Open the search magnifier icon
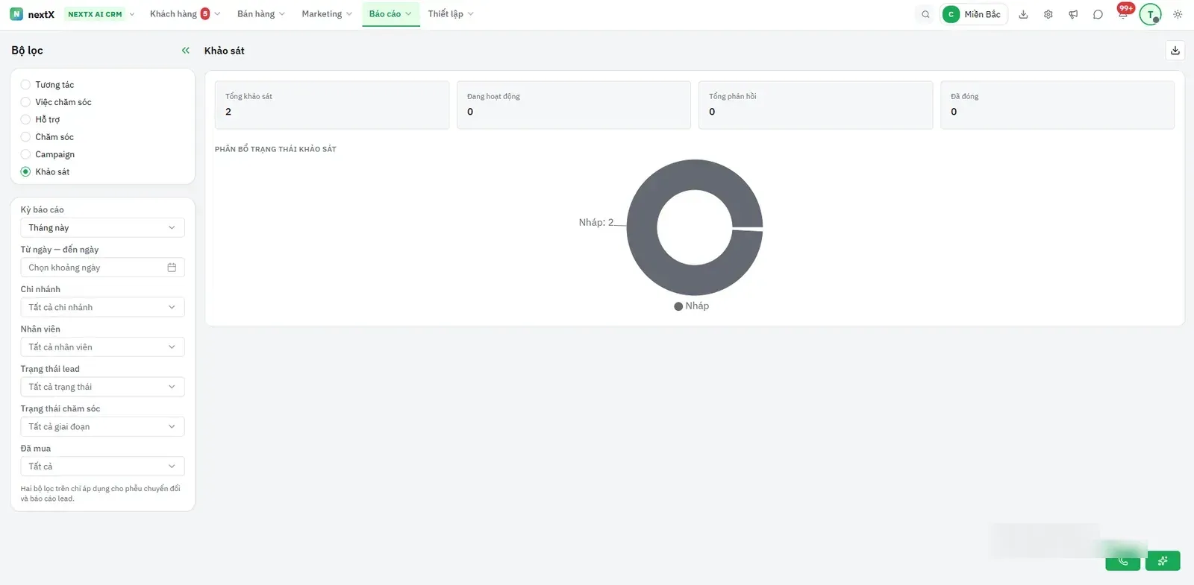The width and height of the screenshot is (1194, 585). click(925, 14)
